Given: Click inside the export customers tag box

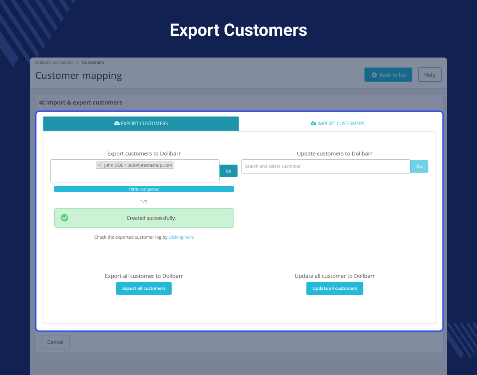Looking at the screenshot, I should (135, 176).
